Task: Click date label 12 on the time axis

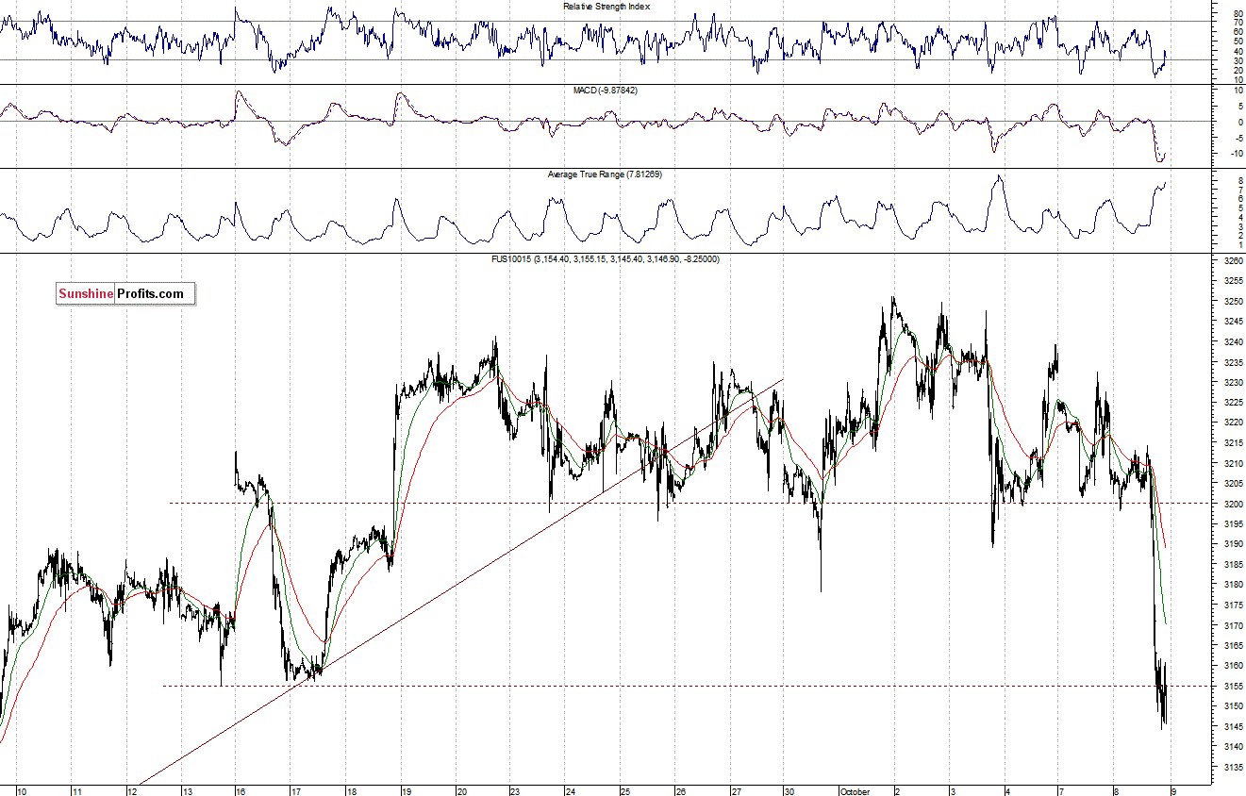Action: (x=133, y=791)
